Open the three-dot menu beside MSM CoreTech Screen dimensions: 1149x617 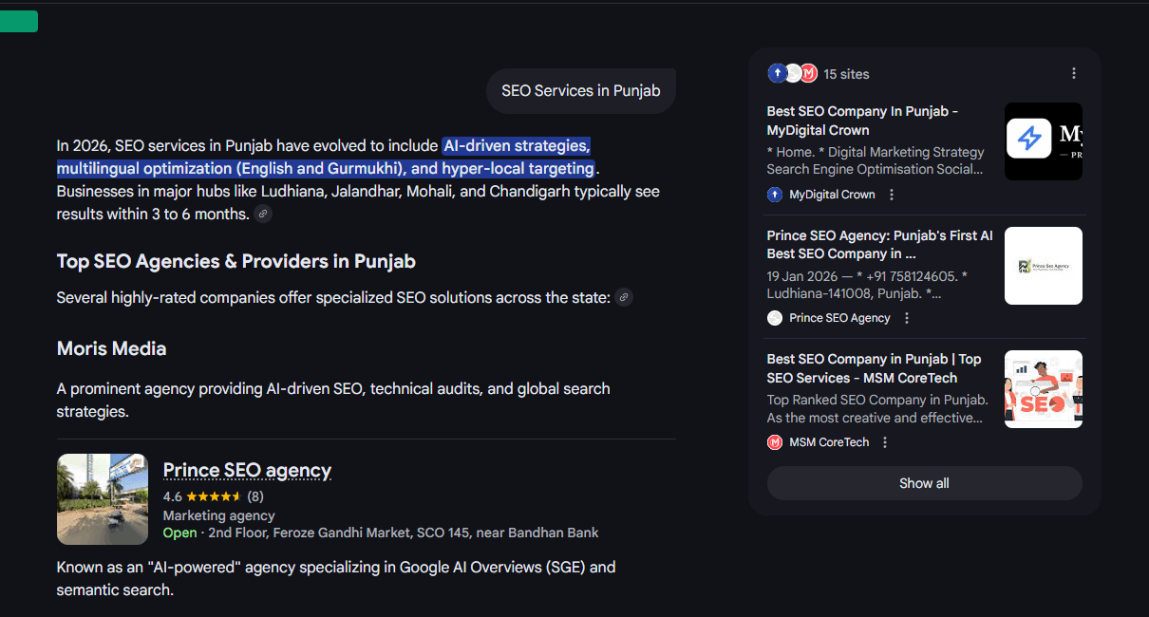coord(884,441)
